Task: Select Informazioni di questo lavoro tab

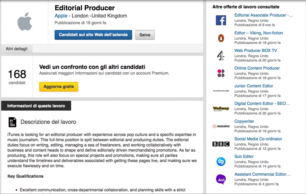Action: tap(36, 106)
